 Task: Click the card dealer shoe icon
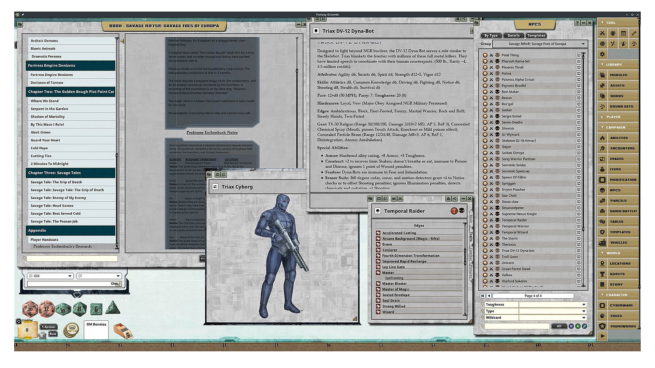tap(123, 331)
